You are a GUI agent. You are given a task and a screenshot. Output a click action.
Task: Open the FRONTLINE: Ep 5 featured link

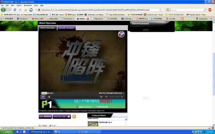point(105,122)
